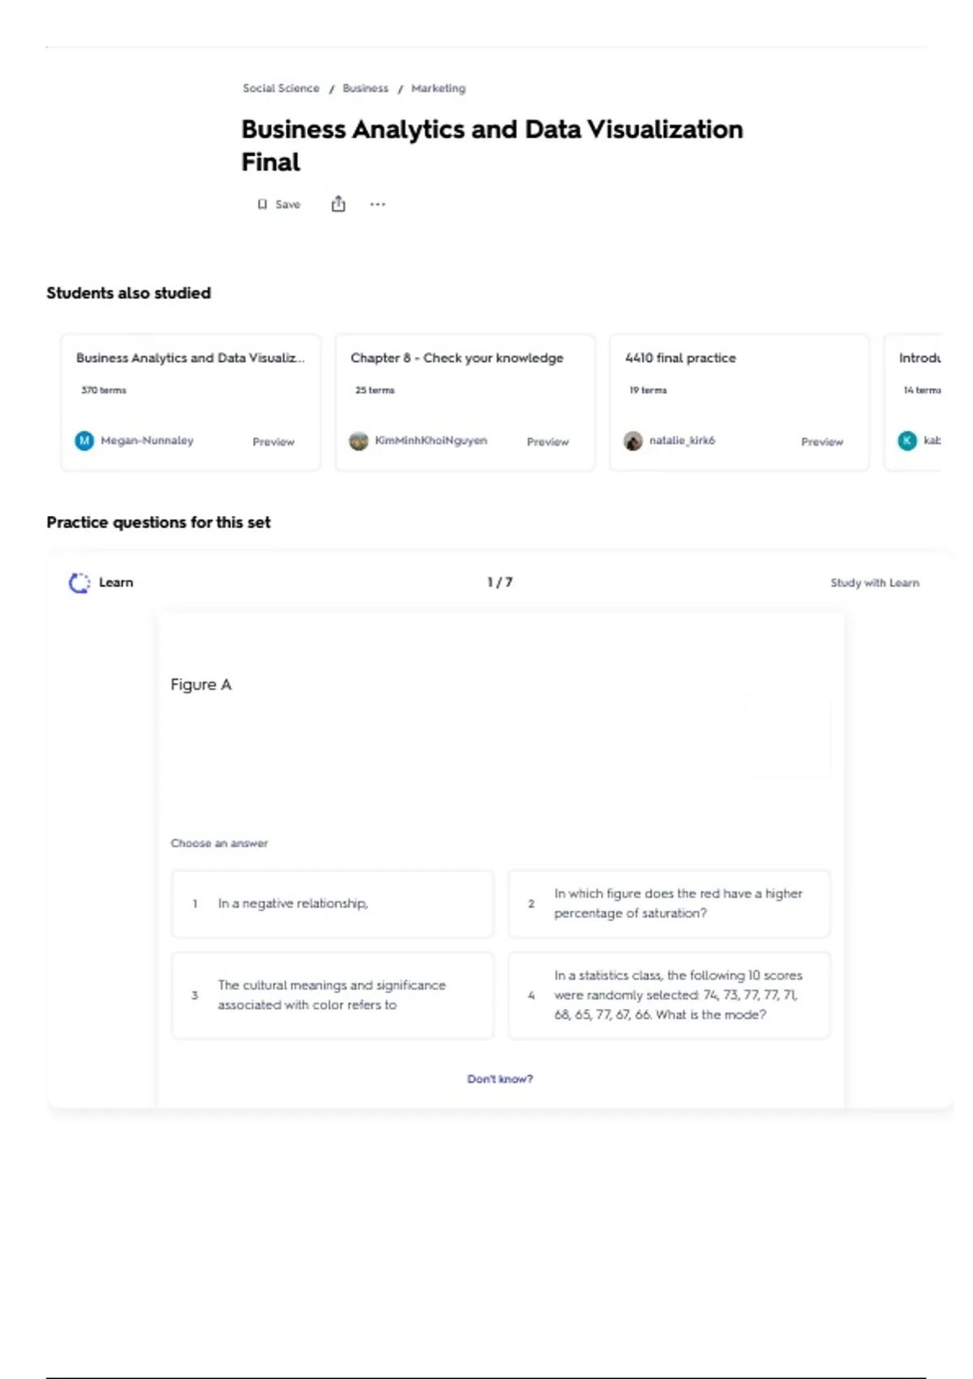
Task: Click the Study with Learn link
Action: 874,582
